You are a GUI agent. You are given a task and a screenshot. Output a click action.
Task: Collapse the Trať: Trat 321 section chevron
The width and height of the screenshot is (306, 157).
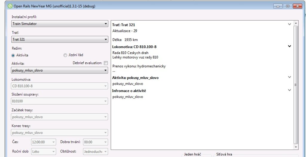pos(289,24)
